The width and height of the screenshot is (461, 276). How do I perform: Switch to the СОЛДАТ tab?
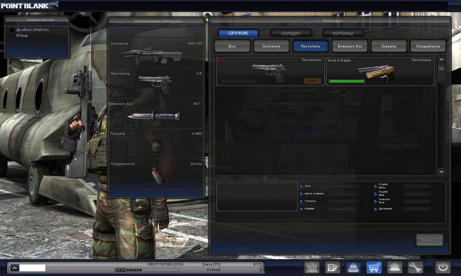click(291, 33)
